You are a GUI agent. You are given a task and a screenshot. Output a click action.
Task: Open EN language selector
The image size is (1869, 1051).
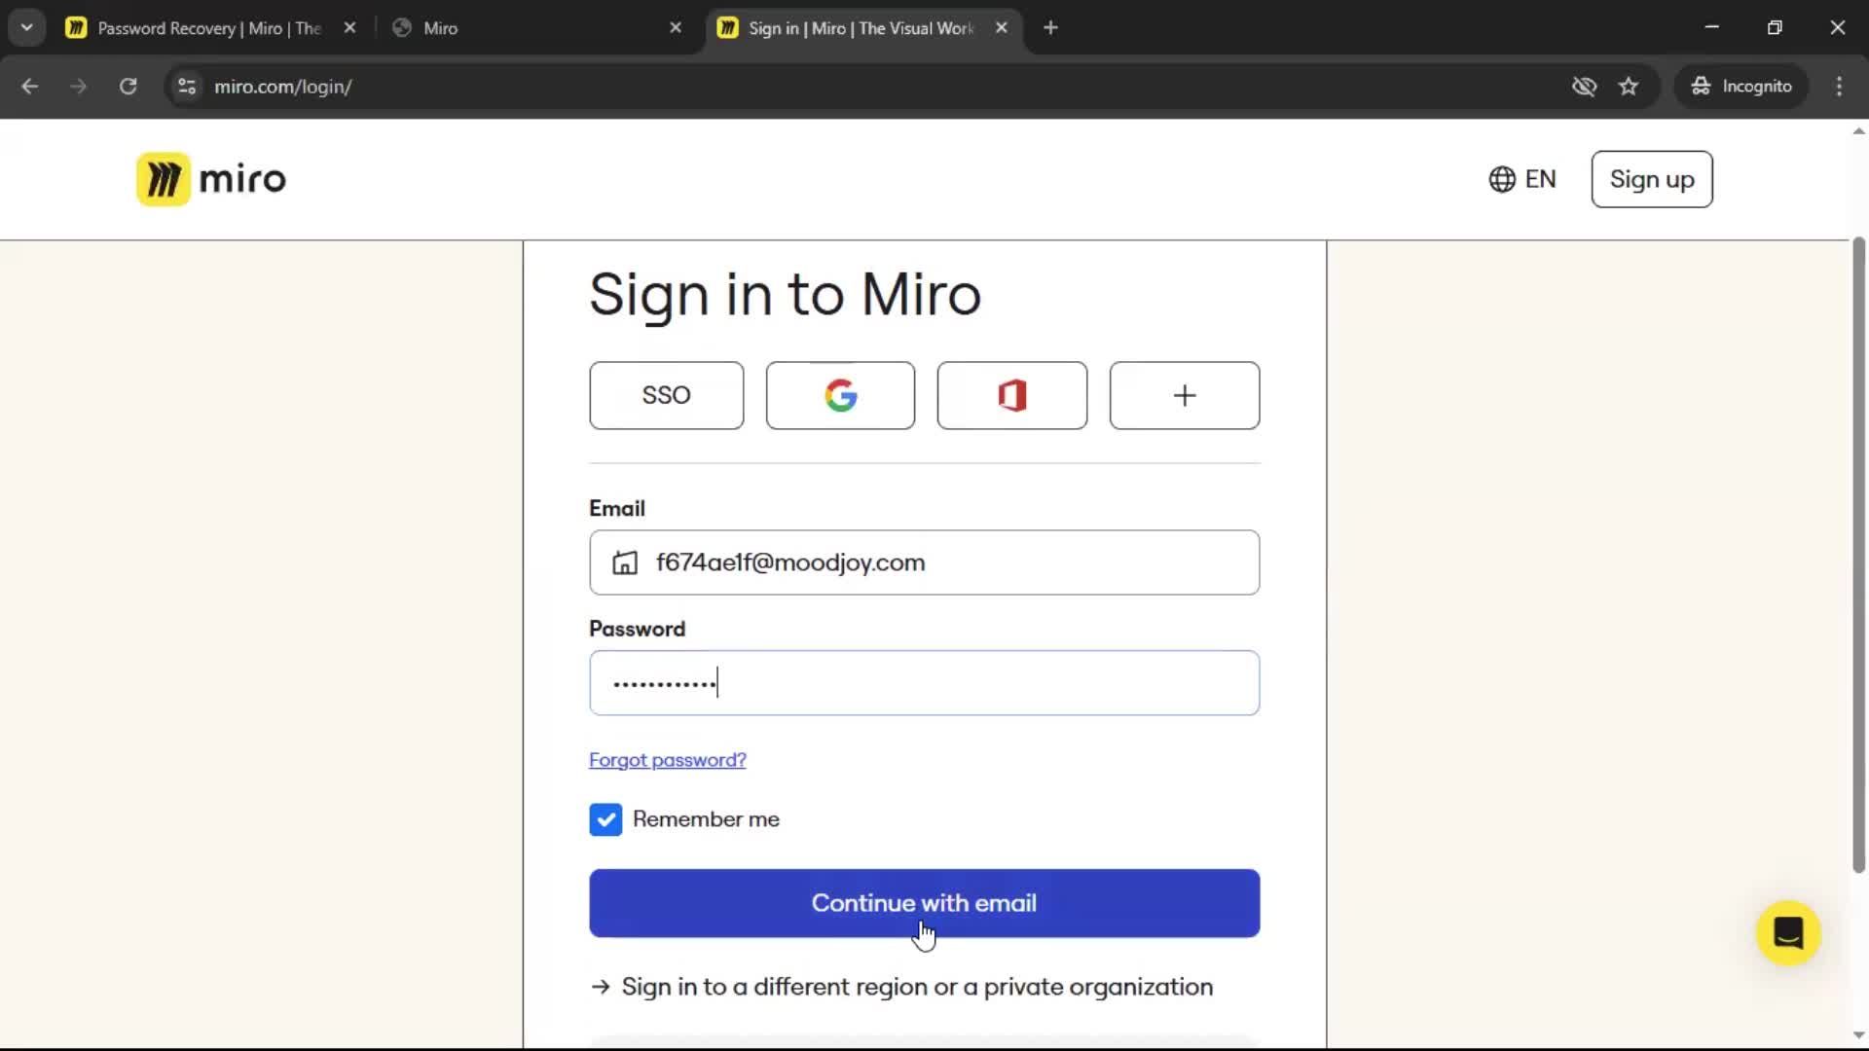(x=1523, y=179)
